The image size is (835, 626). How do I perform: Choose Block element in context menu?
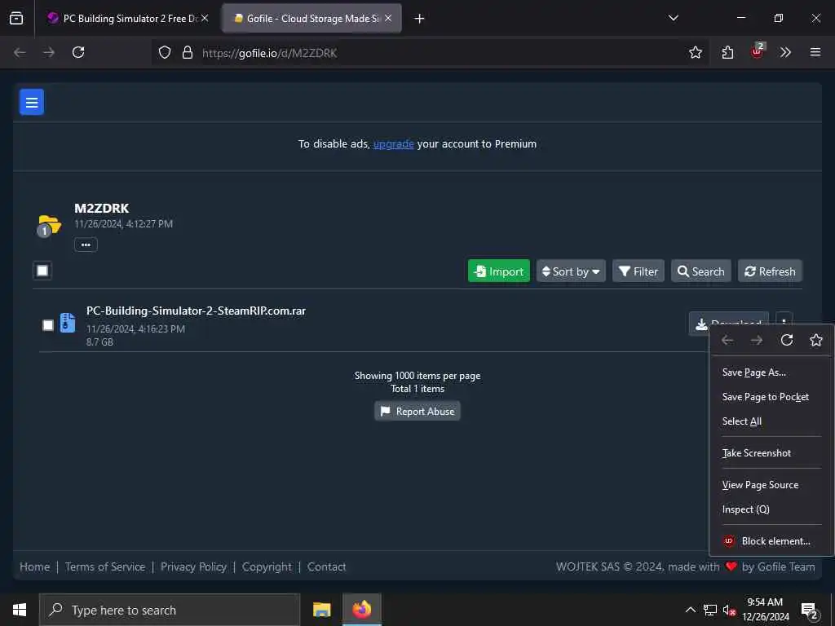(771, 541)
